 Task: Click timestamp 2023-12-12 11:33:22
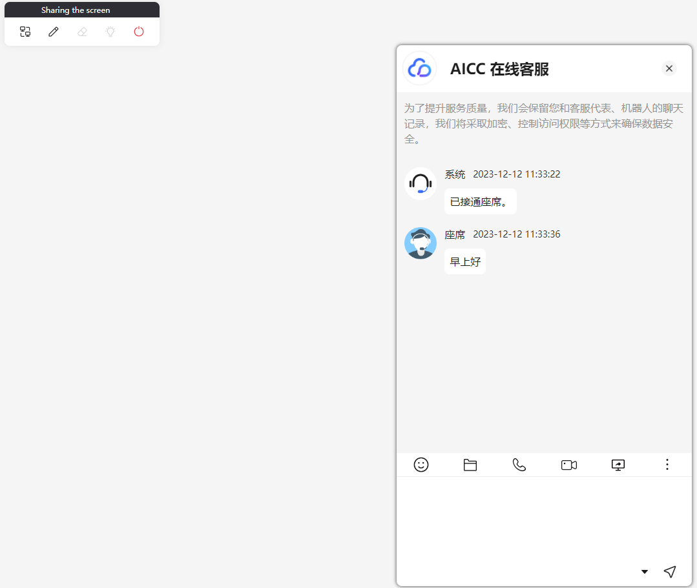point(517,174)
